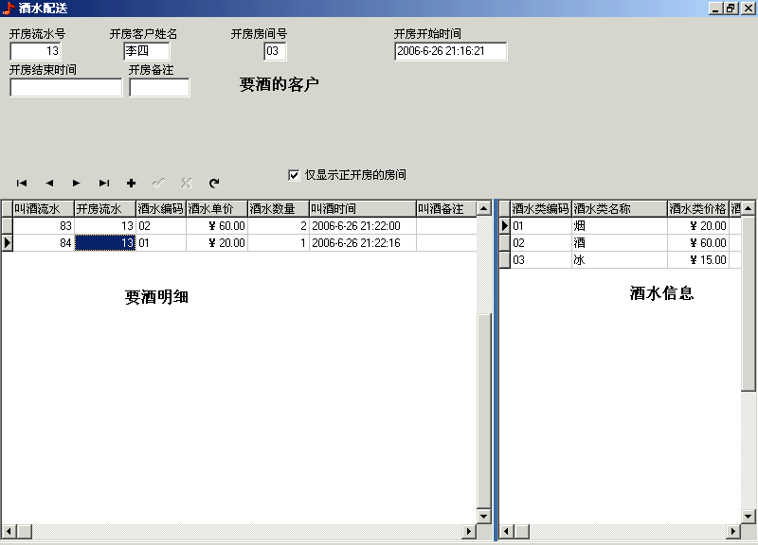The image size is (758, 545).
Task: Click left arrow of detail grid horizontal scrollbar
Action: pos(9,532)
